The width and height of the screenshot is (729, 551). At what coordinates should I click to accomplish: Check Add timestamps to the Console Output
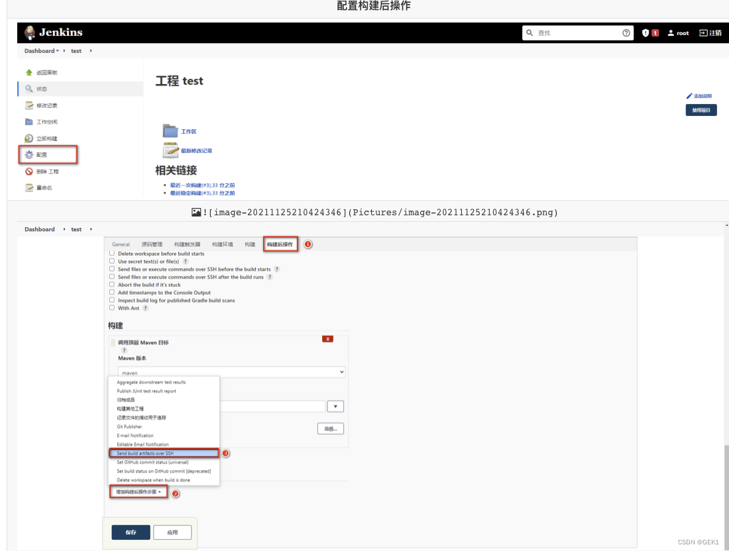point(111,292)
